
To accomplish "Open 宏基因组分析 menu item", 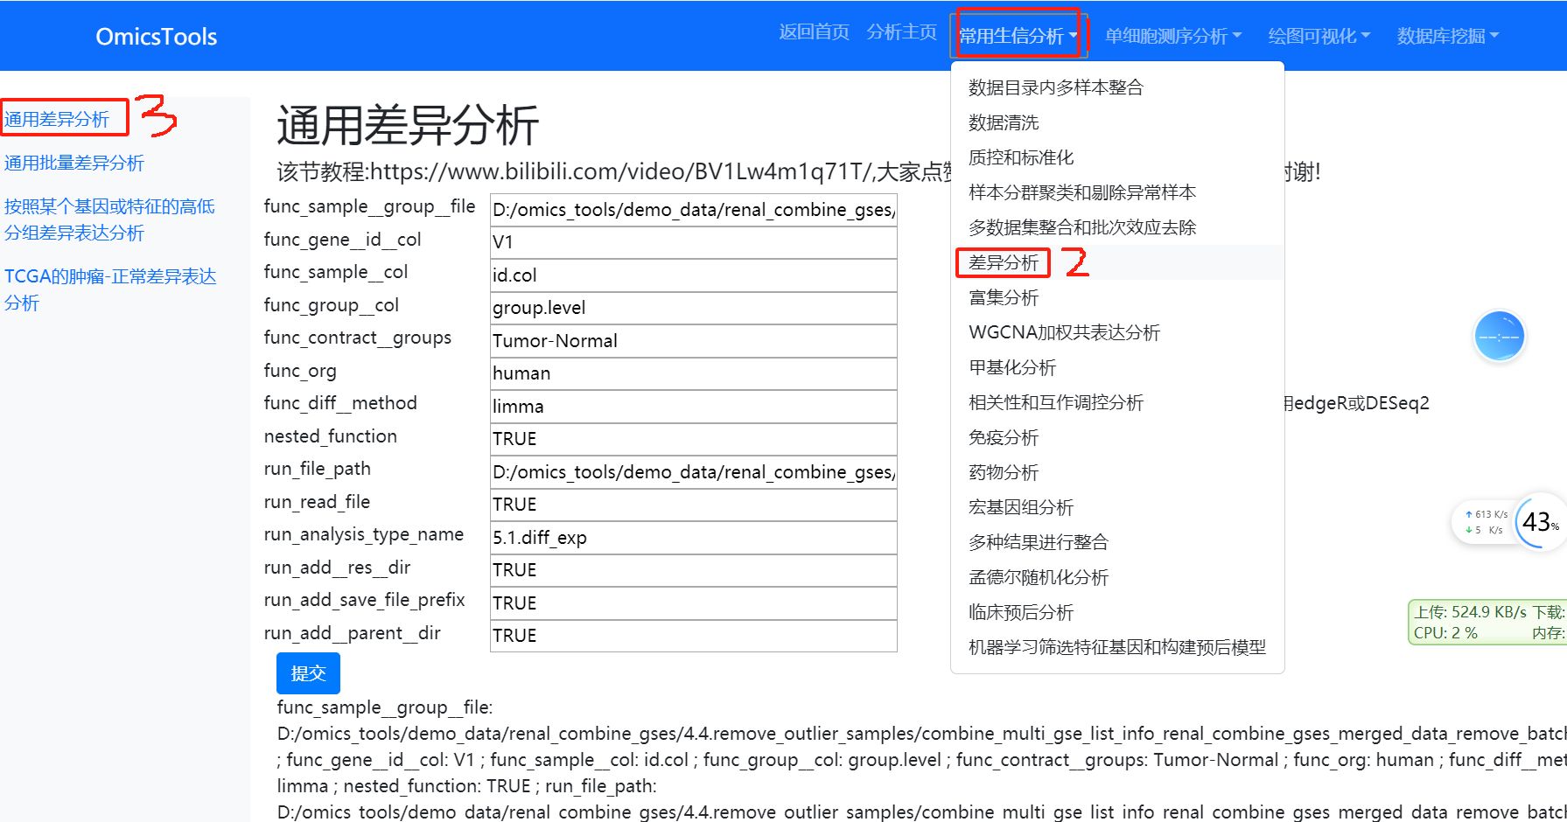I will [x=1117, y=507].
